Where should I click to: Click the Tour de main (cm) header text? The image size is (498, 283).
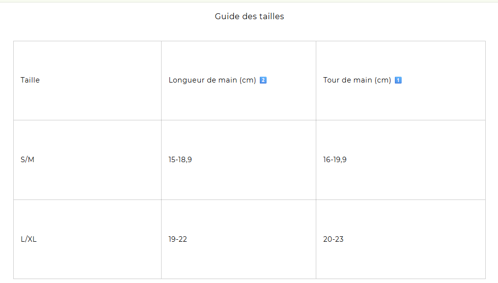(357, 80)
